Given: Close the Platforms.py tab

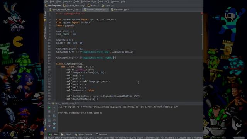Looking at the screenshot, I should click(x=128, y=10).
